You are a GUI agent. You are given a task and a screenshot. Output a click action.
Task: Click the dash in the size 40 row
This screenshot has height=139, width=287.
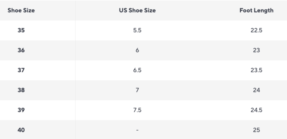[x=137, y=130]
